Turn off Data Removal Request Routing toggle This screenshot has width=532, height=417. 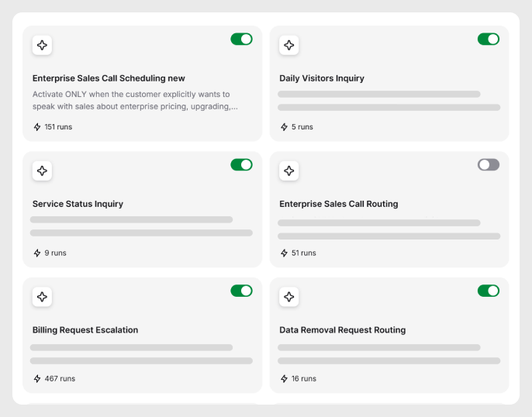coord(489,291)
